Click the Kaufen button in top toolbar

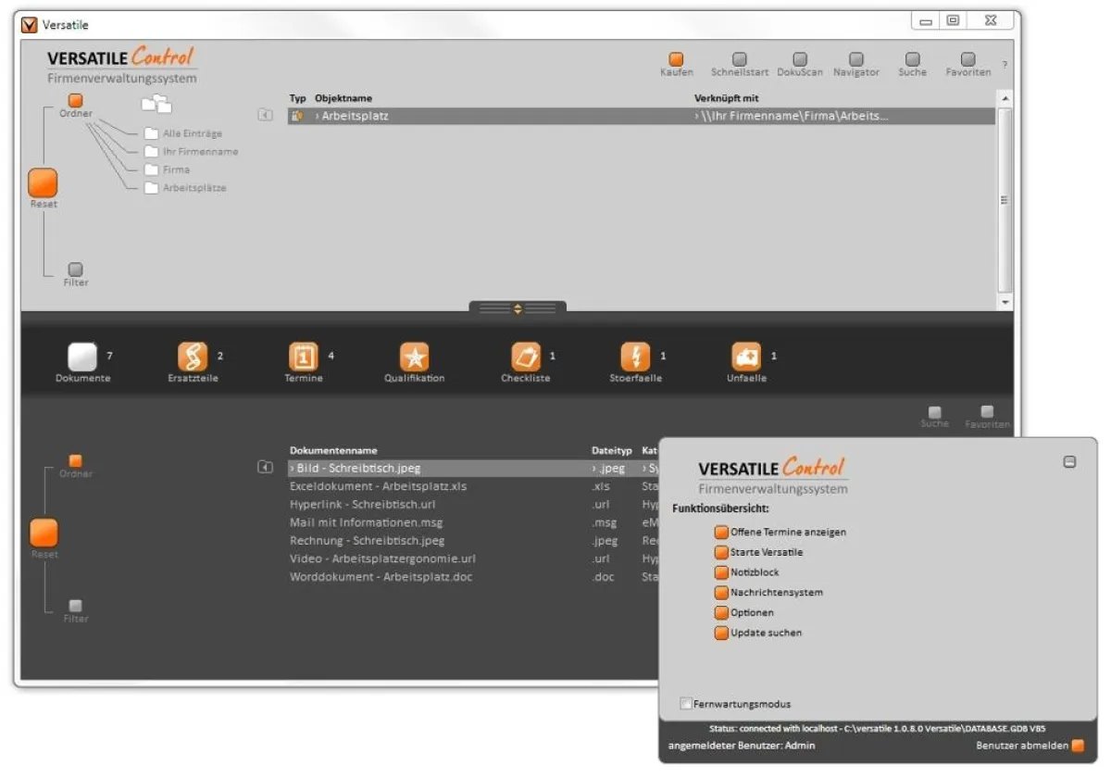(676, 60)
